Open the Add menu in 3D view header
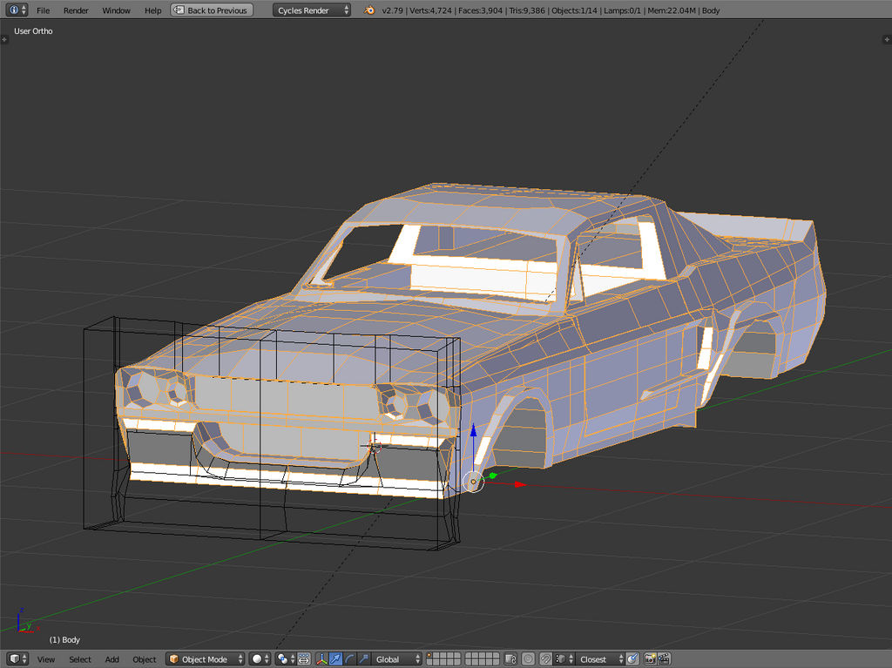The height and width of the screenshot is (668, 892). [112, 659]
